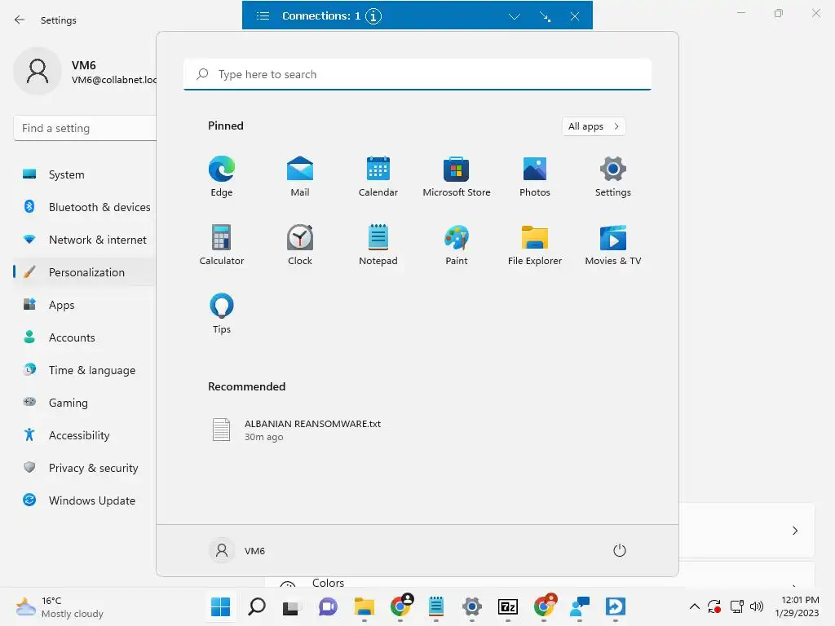Screen dimensions: 835x626
Task: Click the Start menu search box
Action: 417,74
